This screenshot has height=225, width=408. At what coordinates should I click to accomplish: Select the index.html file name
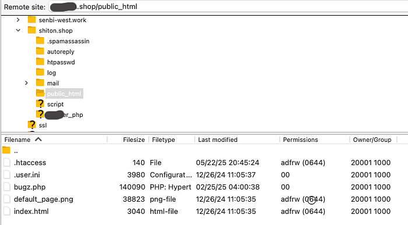tap(31, 212)
